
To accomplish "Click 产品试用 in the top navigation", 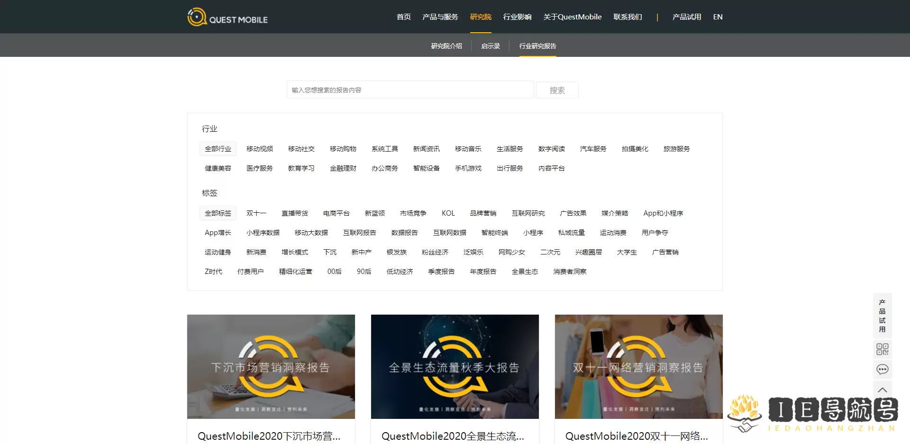I will click(687, 17).
